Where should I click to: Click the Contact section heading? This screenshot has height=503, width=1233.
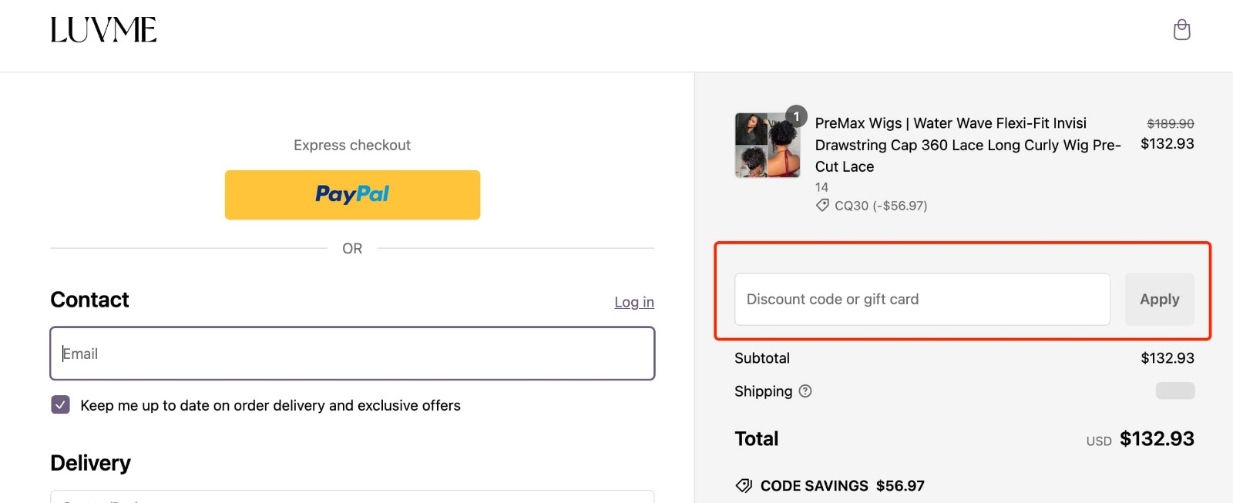pyautogui.click(x=89, y=300)
